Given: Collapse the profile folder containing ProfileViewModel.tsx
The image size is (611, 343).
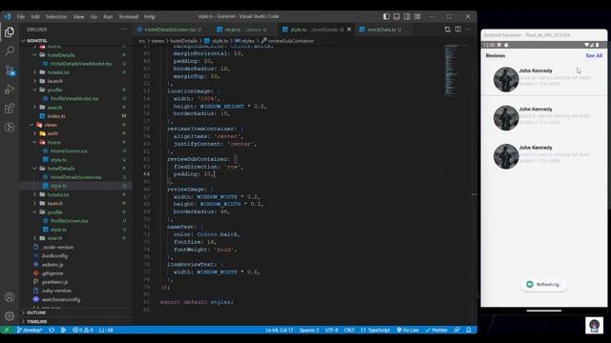Looking at the screenshot, I should pos(54,90).
